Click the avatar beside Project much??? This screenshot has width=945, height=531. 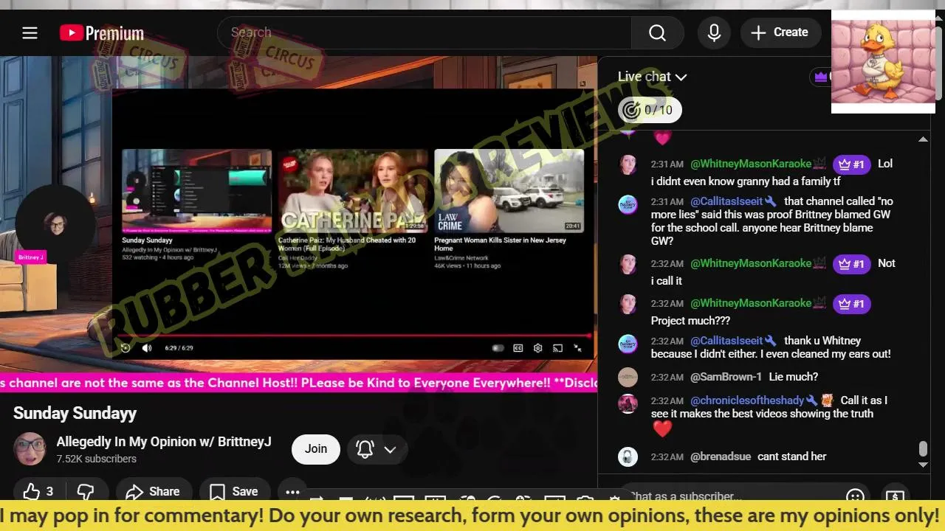coord(628,304)
